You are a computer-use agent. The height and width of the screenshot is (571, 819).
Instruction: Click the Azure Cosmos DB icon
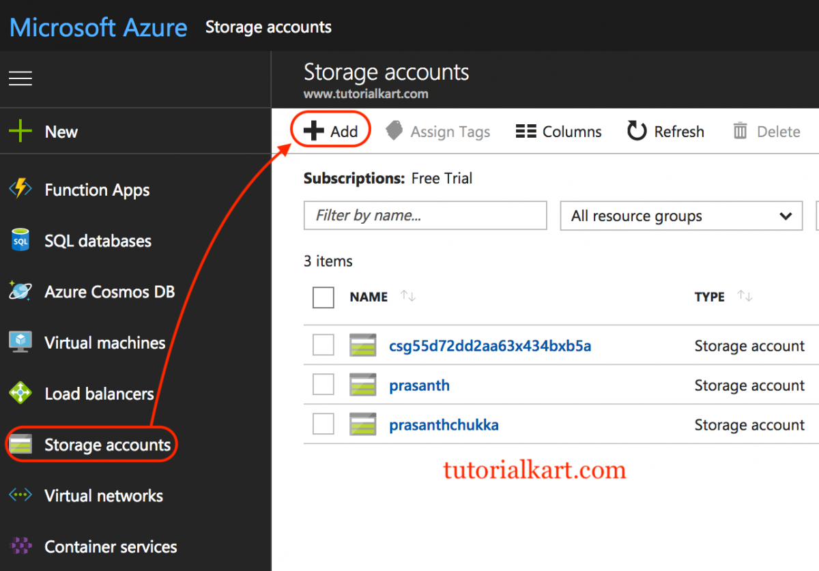(x=21, y=291)
